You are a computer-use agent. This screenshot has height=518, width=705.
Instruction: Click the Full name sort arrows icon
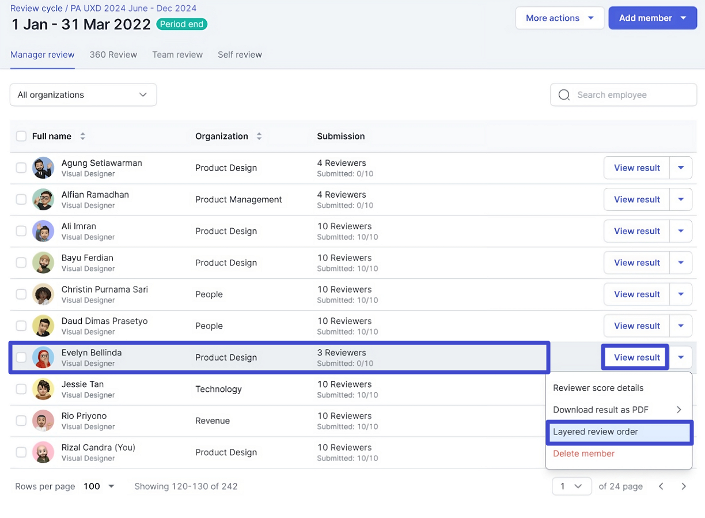coord(83,137)
